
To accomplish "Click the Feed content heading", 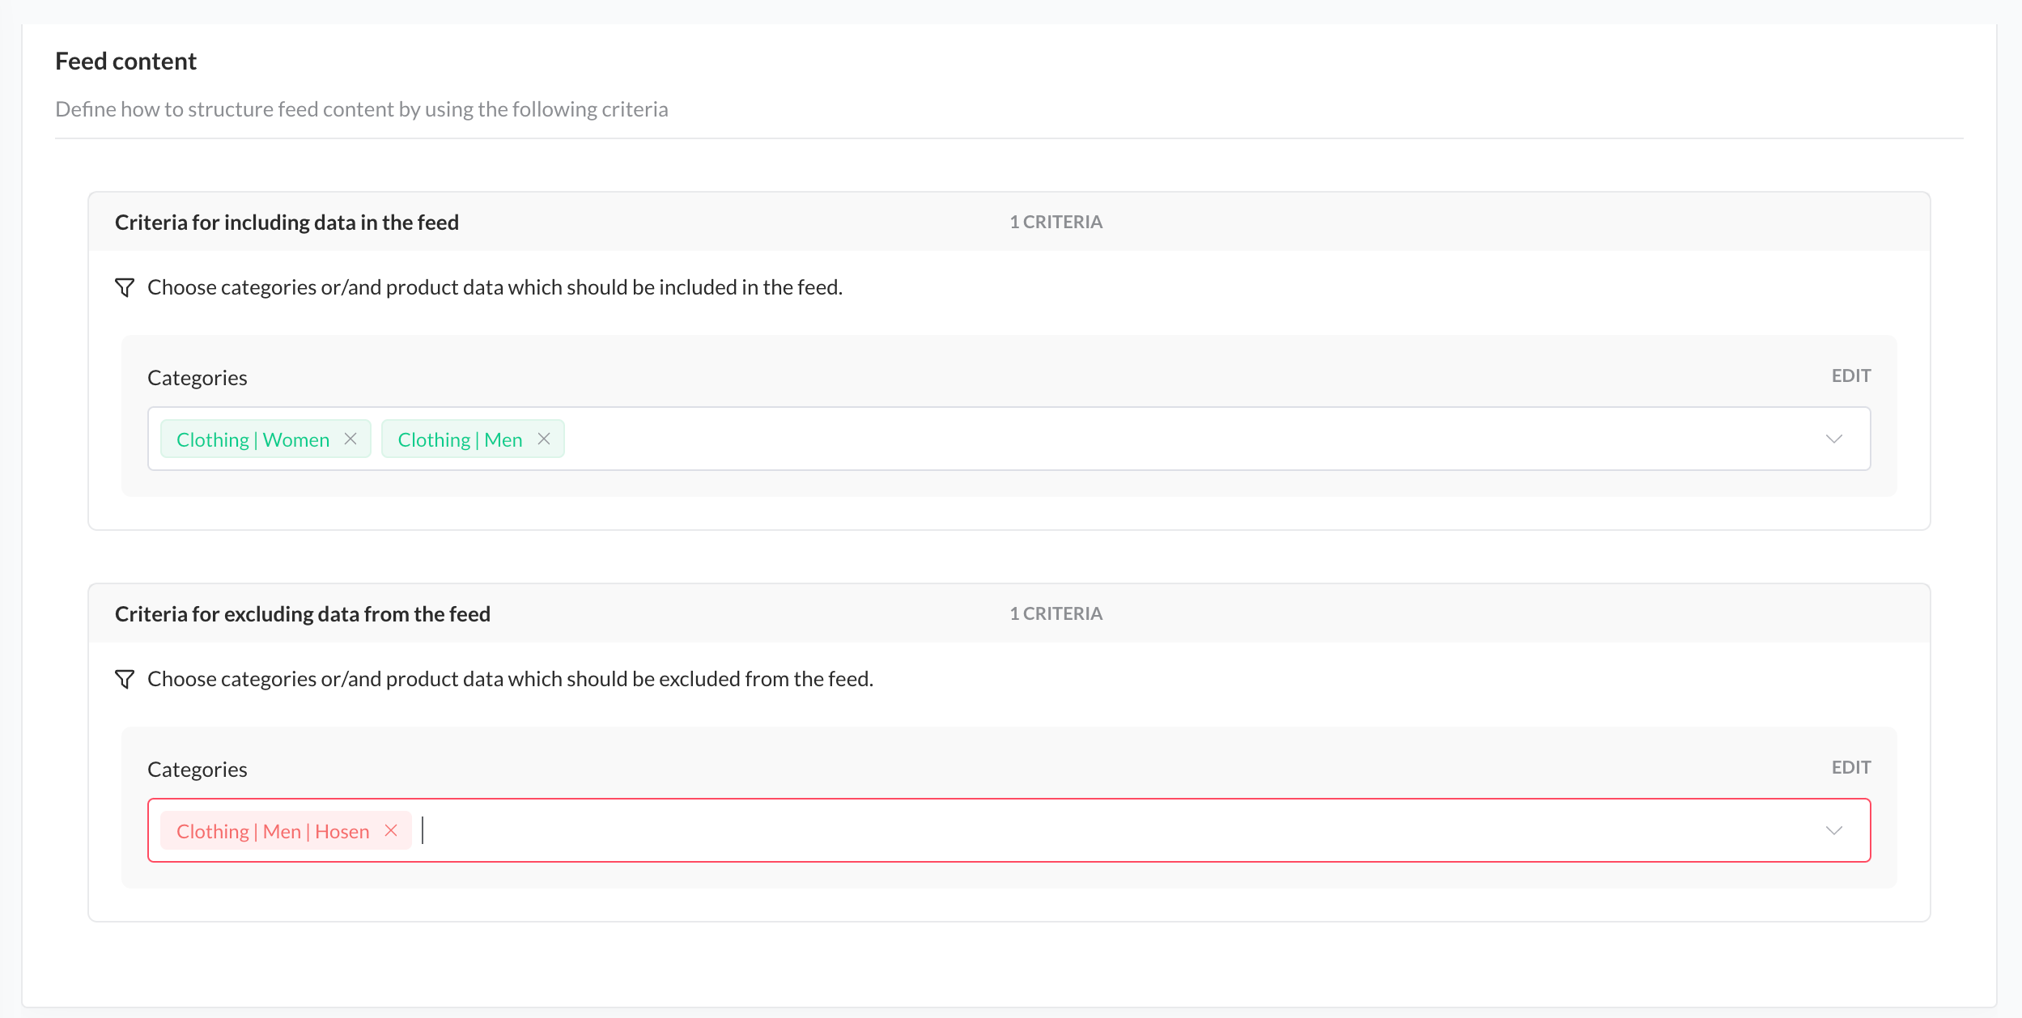I will pos(125,62).
